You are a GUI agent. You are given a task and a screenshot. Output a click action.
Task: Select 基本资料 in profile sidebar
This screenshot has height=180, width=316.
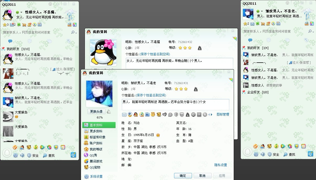[99, 125]
